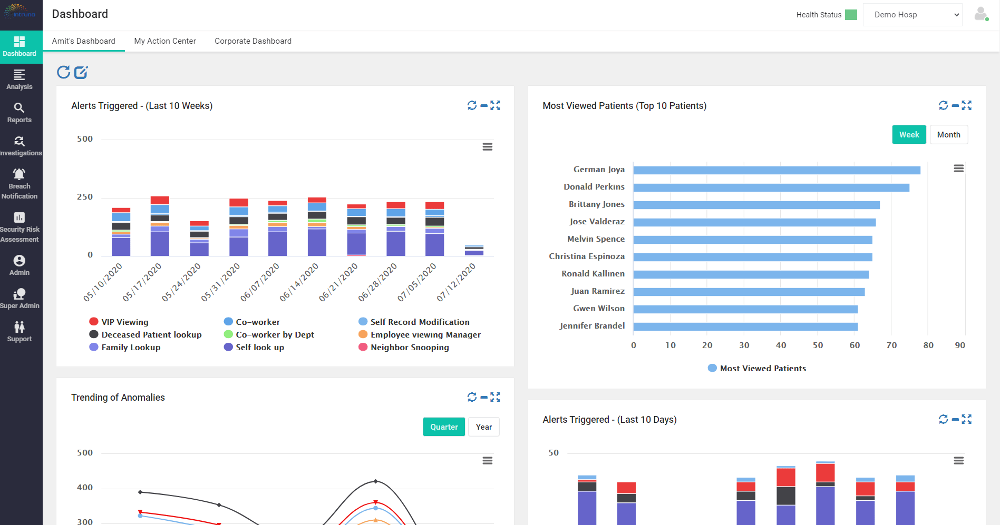The height and width of the screenshot is (525, 1000).
Task: Edit the dashboard layout
Action: click(x=81, y=72)
